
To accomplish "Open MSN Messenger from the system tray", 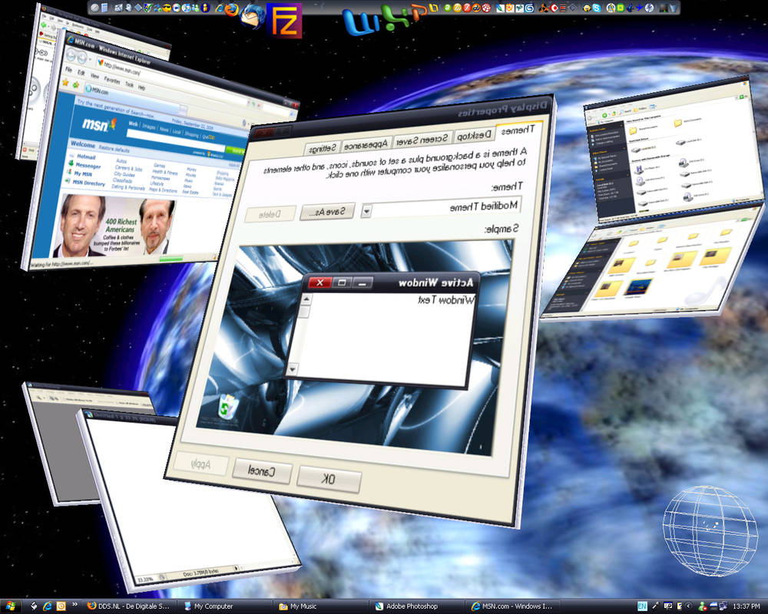I will (701, 606).
